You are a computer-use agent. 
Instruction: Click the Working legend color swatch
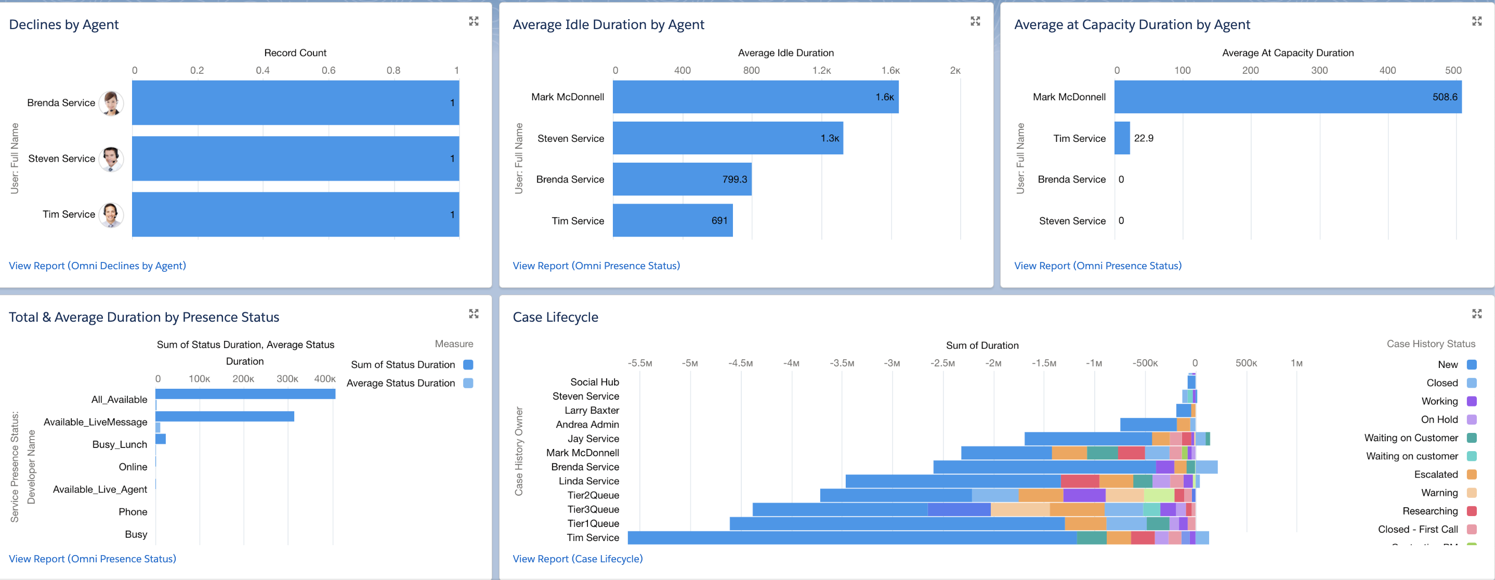[1471, 401]
